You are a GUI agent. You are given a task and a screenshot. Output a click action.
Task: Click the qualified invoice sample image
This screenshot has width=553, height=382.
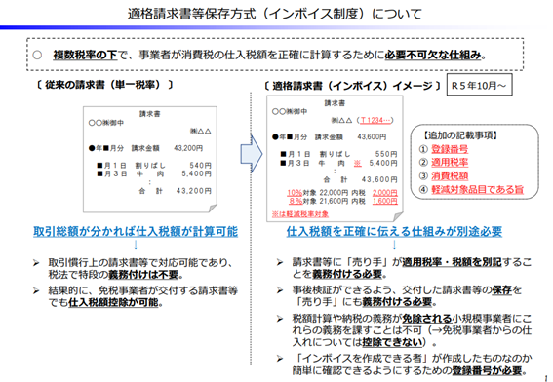click(x=335, y=158)
